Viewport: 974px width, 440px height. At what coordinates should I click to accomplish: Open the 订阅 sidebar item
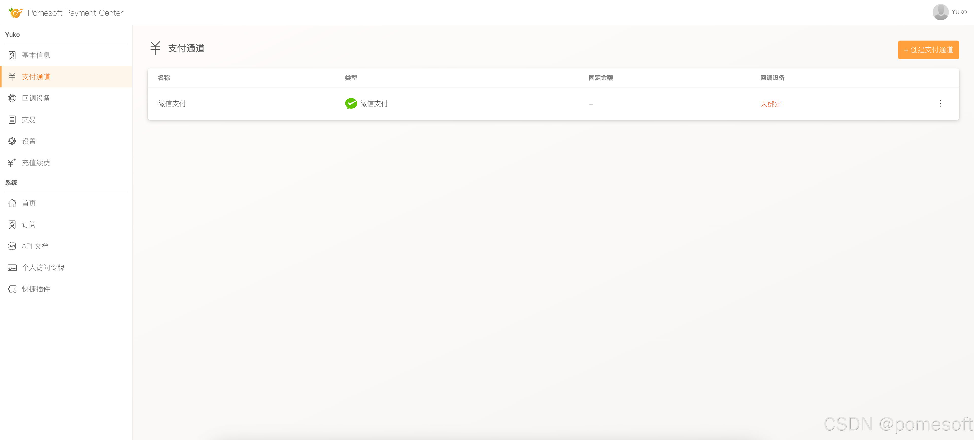(29, 225)
